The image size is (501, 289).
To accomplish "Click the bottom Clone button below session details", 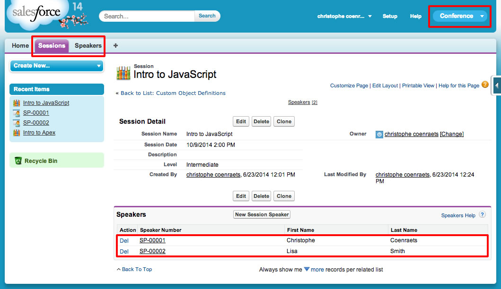I will (284, 196).
